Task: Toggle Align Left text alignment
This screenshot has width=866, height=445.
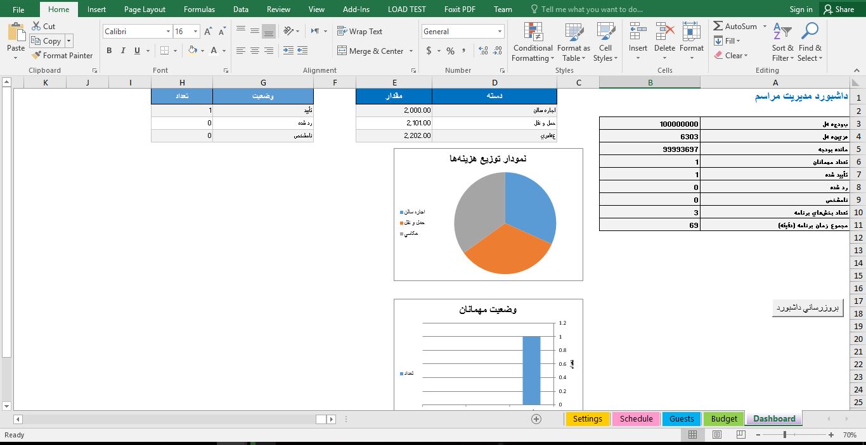Action: [241, 51]
